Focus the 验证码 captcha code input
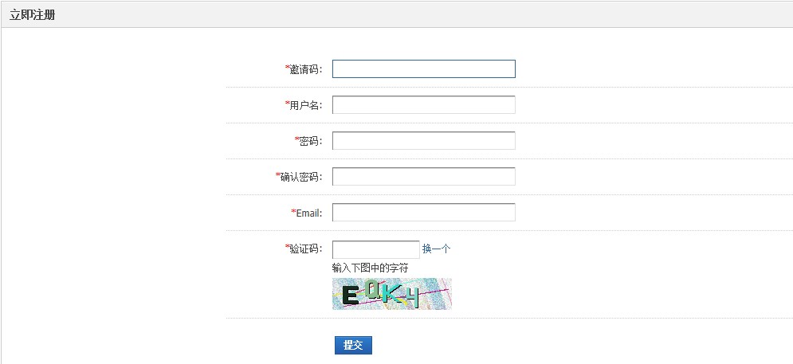The image size is (793, 364). tap(375, 249)
